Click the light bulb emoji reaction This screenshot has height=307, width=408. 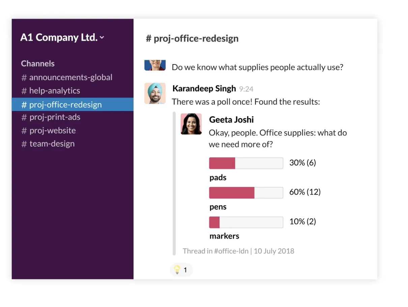tap(181, 270)
